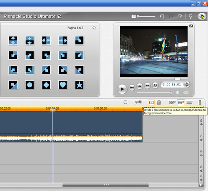Switch to timeline view
Image resolution: width=208 pixels, height=191 pixels.
[x=181, y=103]
